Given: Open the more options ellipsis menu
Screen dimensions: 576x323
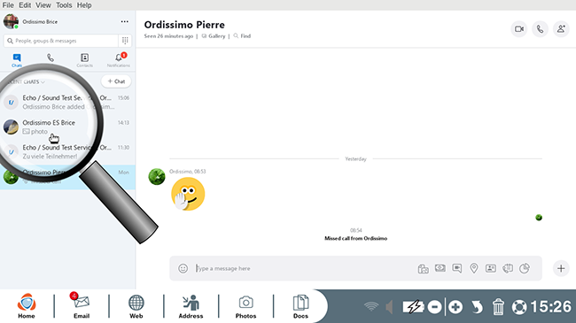Looking at the screenshot, I should click(x=125, y=21).
